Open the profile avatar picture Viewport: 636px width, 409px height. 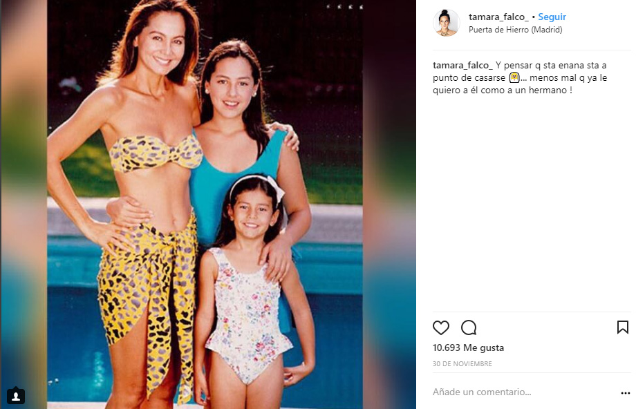446,23
